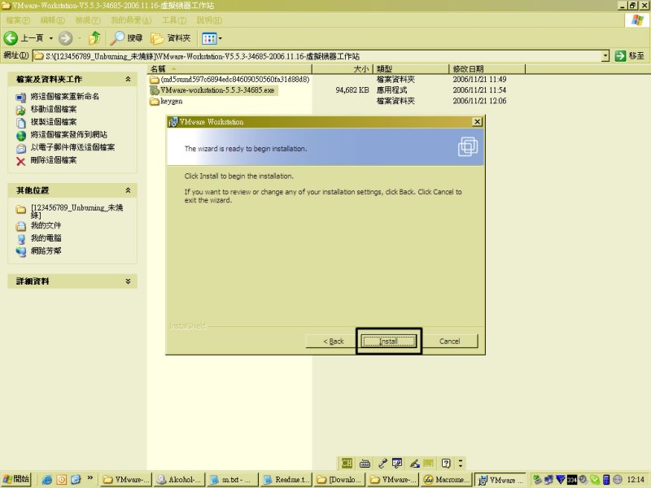Sort files by the 類型 column header

[x=411, y=69]
